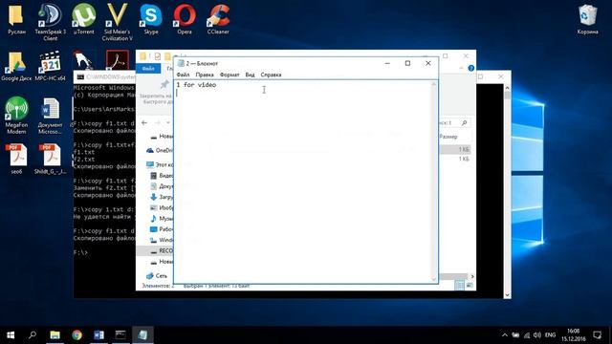
Task: Sort by the Размер column in Explorer
Action: [448, 137]
